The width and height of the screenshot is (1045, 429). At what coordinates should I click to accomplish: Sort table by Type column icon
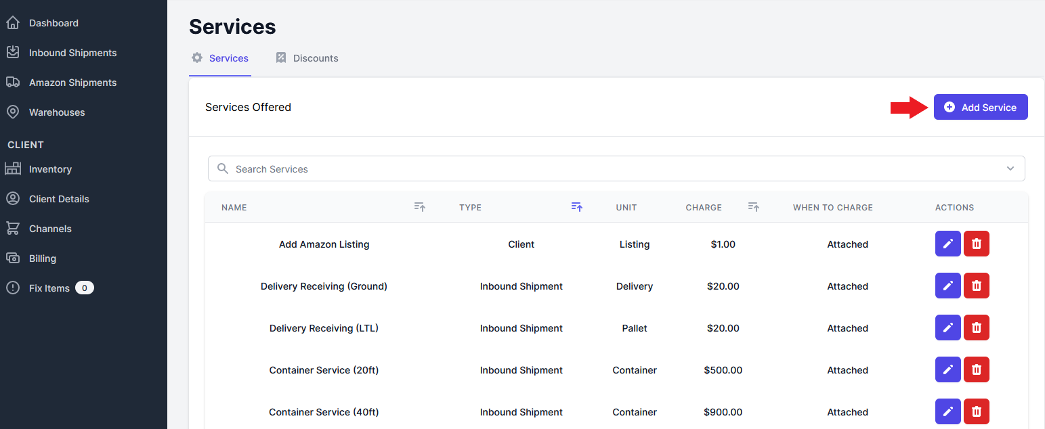tap(577, 207)
